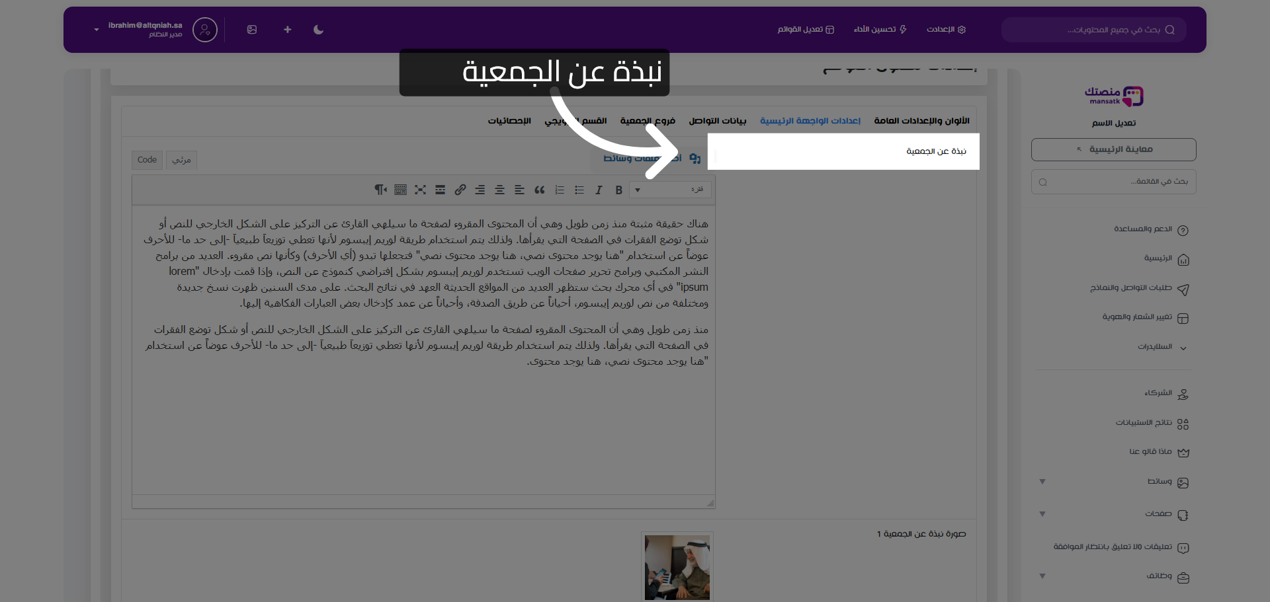Toggle fullscreen editing mode
The width and height of the screenshot is (1270, 602).
(x=421, y=190)
